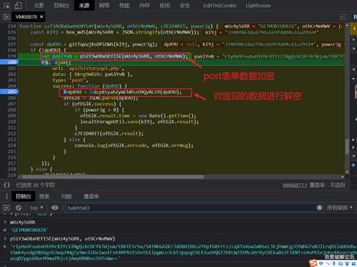
Task: Toggle the console sidebar icon
Action: pos(6,208)
